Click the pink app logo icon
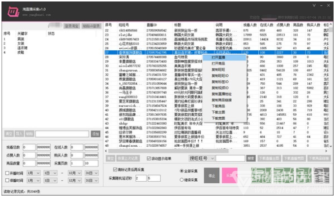The width and height of the screenshot is (334, 197). [13, 11]
